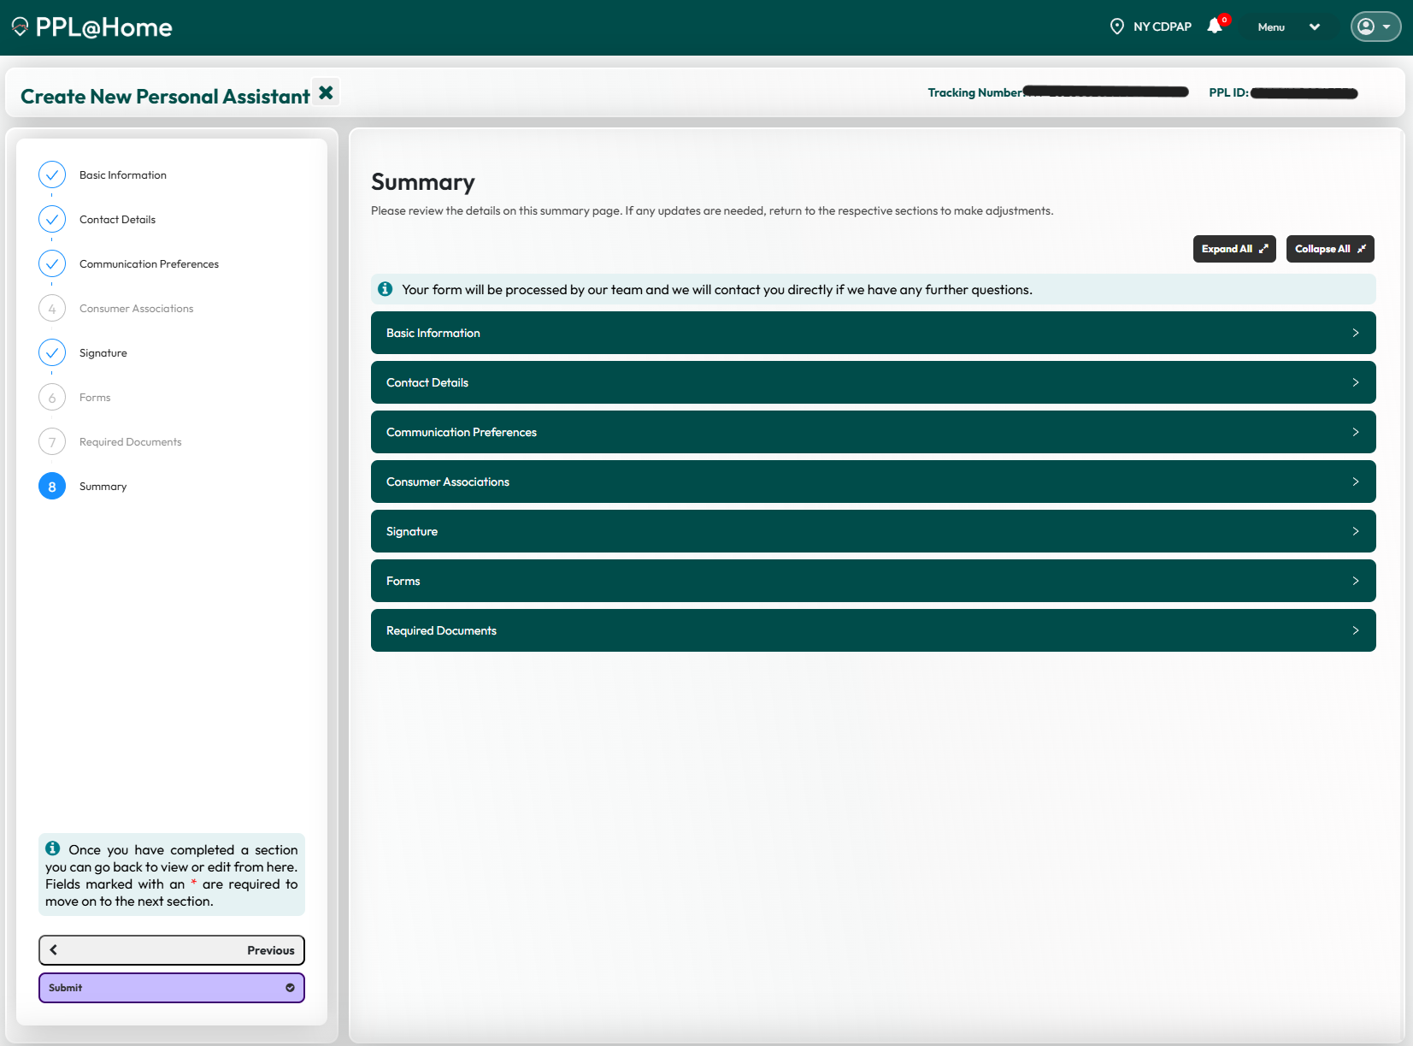This screenshot has width=1413, height=1046.
Task: Click the Previous button
Action: click(x=172, y=950)
